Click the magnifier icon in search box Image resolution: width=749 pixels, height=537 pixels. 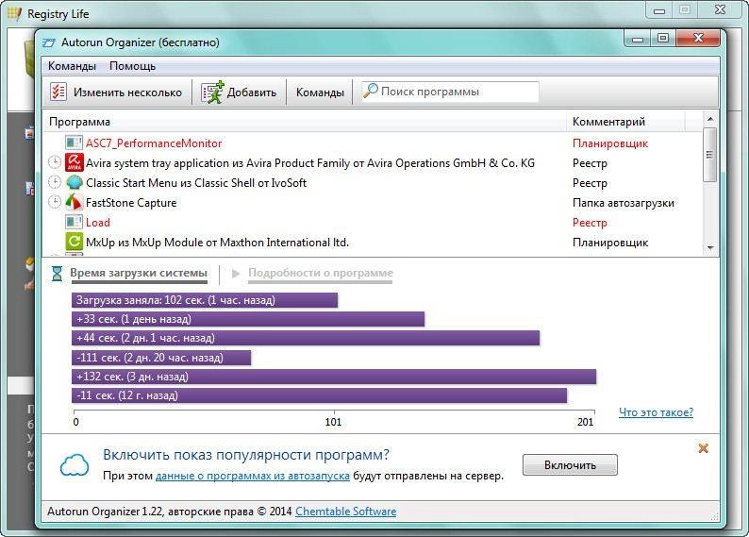click(371, 91)
